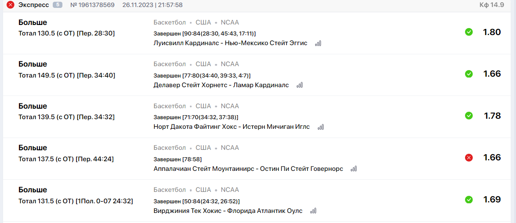Open statistics icon for Аппалачиан Стейт Моунтаинирс match
The width and height of the screenshot is (516, 223).
coord(354,169)
